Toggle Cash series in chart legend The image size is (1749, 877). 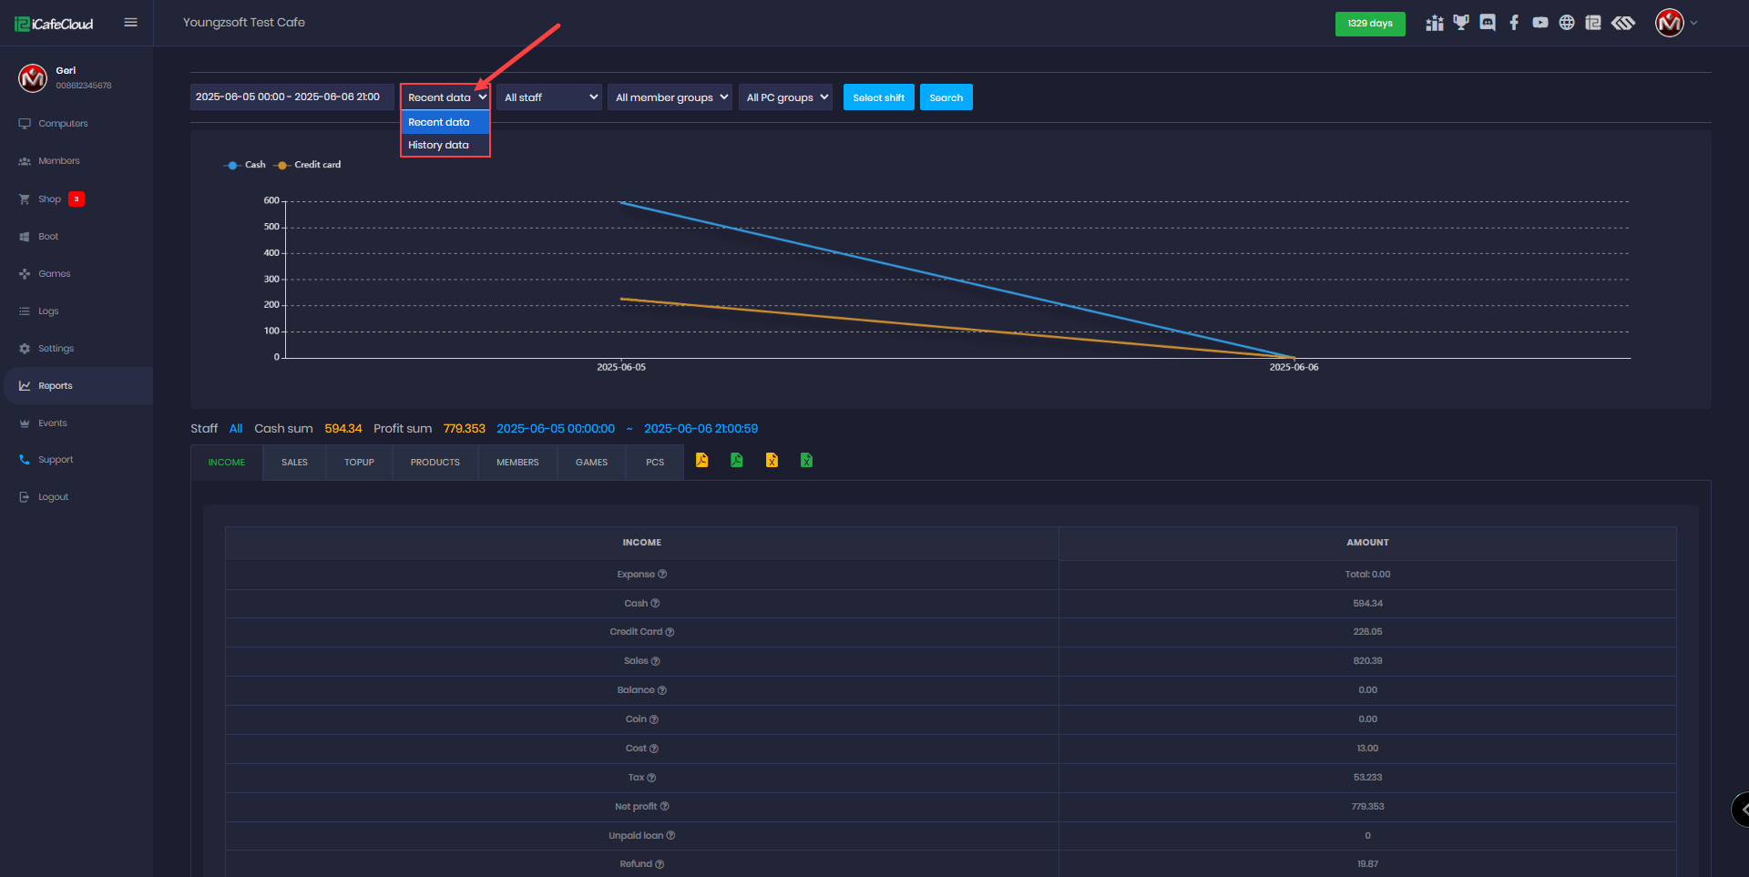245,165
